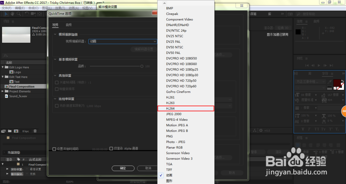346x184 pixels.
Task: Select the Selection arrow tool in toolbar
Action: tap(6, 14)
